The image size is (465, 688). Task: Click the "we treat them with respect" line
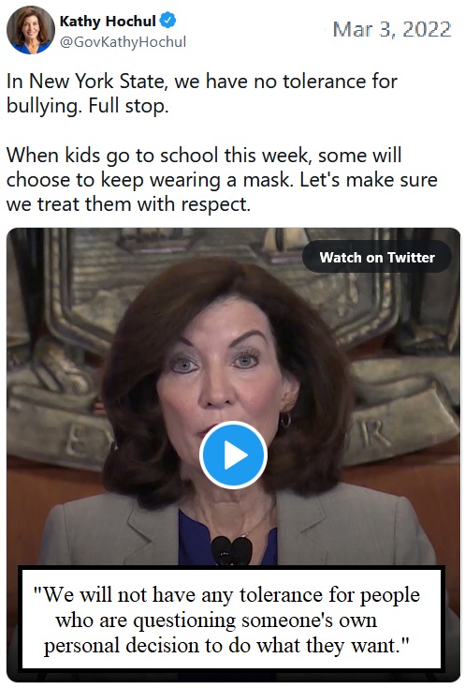click(128, 204)
